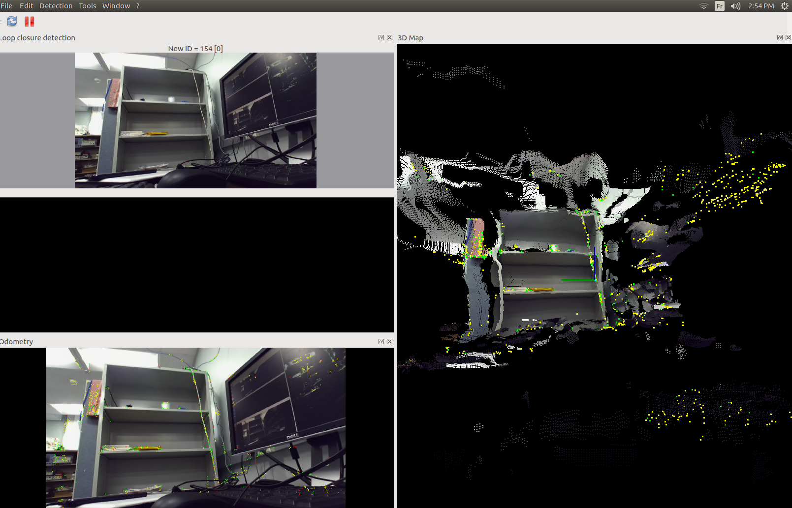The image size is (792, 508).
Task: Close the Loop closure detection panel
Action: pos(389,38)
